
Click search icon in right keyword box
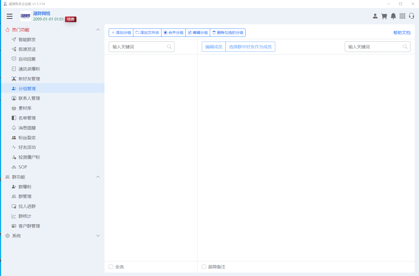pos(405,47)
